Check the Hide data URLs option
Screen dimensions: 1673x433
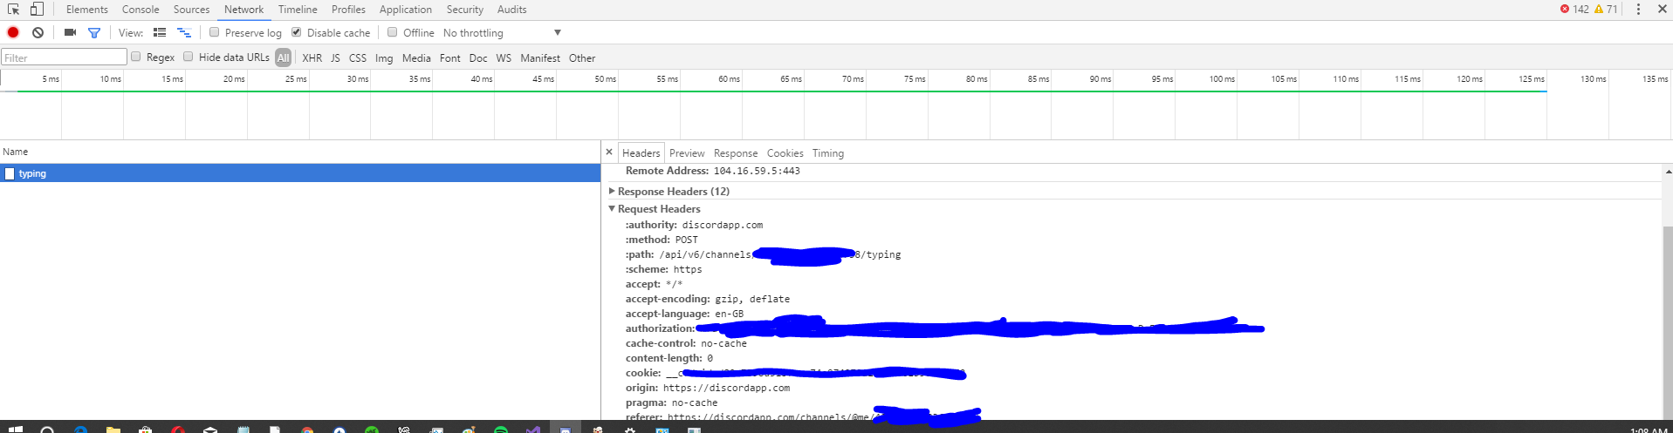coord(189,57)
